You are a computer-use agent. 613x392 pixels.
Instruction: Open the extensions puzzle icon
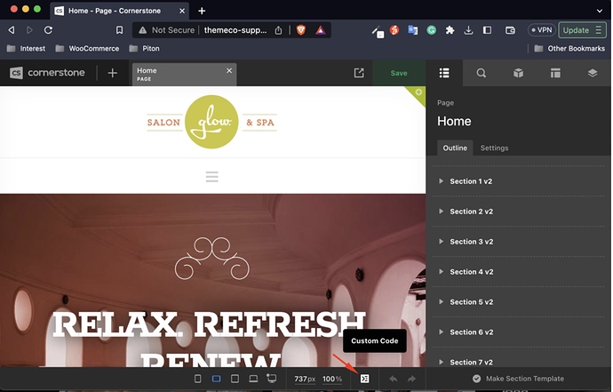[450, 30]
